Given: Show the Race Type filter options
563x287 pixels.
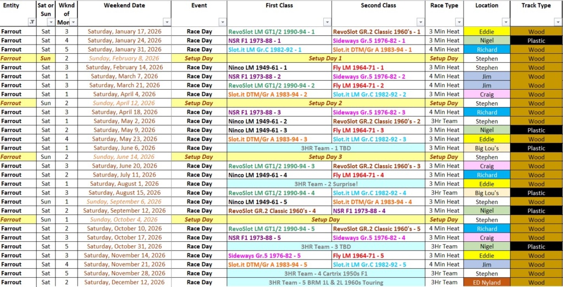Looking at the screenshot, I should point(459,23).
